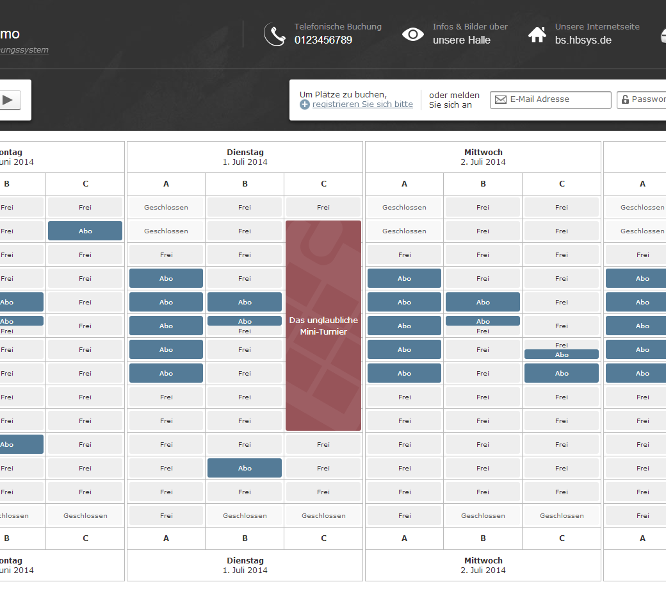Click the bottom 'Mittwoch 2. Juli 2014' footer
The width and height of the screenshot is (666, 591).
(483, 565)
